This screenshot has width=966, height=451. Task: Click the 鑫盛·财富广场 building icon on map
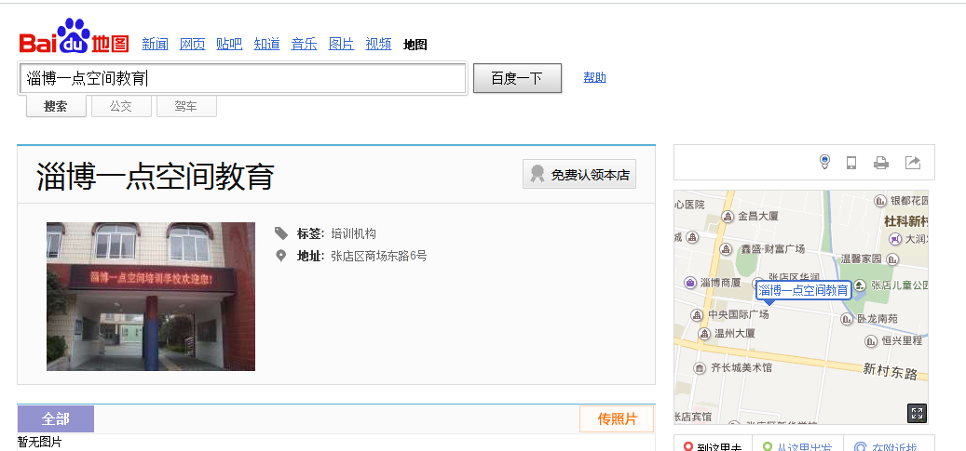(727, 248)
